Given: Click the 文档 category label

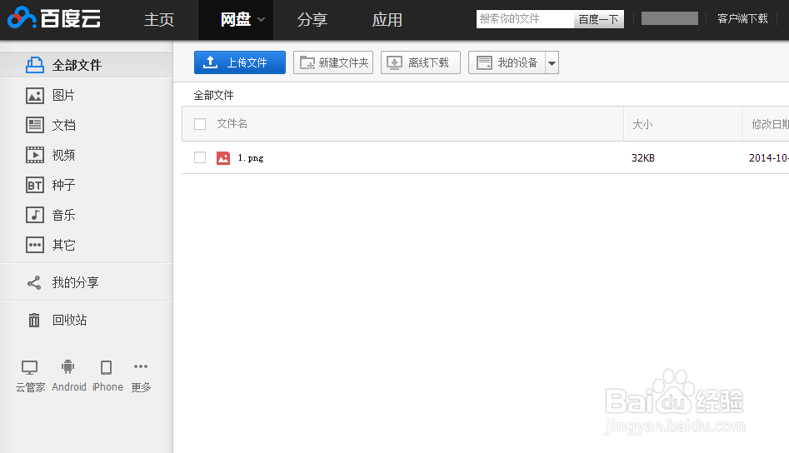Looking at the screenshot, I should tap(63, 125).
